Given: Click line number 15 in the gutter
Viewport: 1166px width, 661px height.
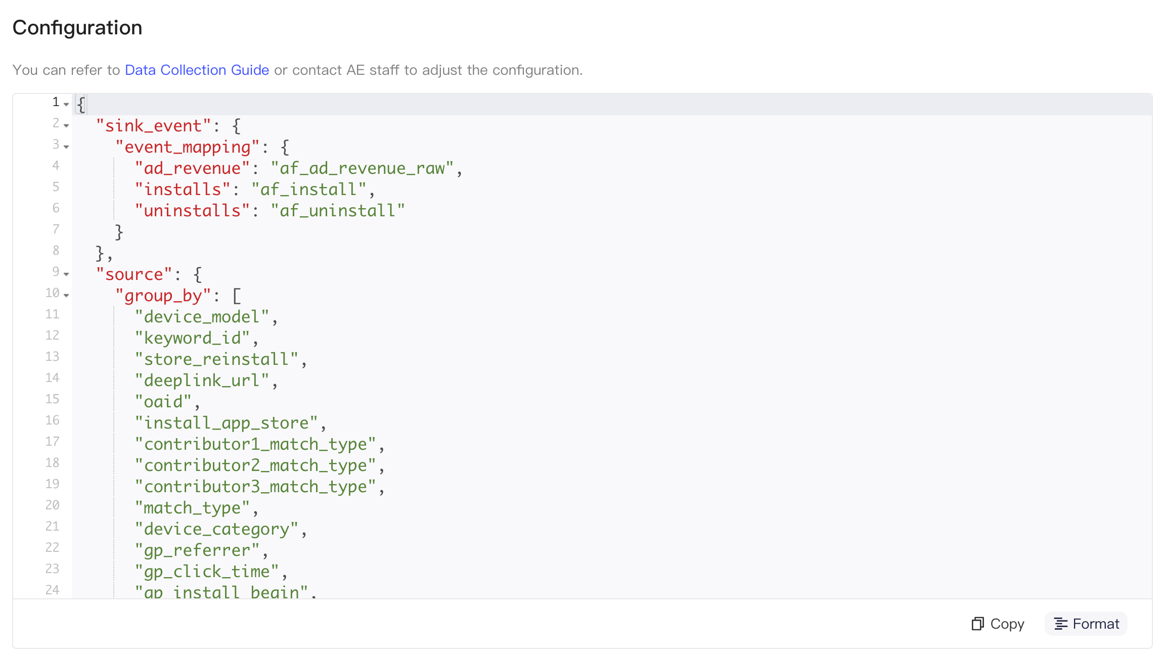Looking at the screenshot, I should coord(52,399).
